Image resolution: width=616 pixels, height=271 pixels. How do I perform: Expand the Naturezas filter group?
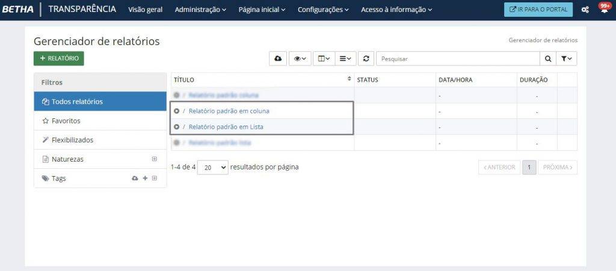[x=154, y=159]
